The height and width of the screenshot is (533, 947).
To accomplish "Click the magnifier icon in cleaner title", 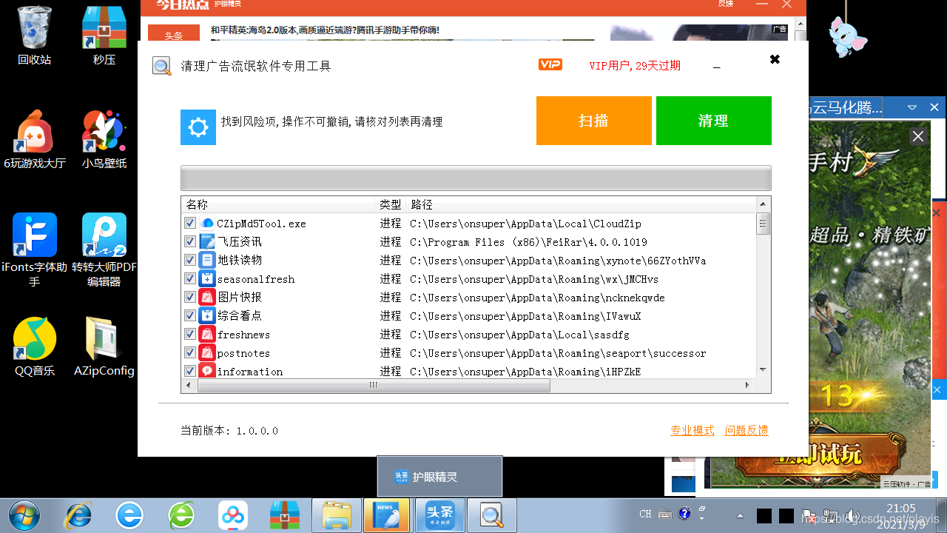I will (x=162, y=66).
